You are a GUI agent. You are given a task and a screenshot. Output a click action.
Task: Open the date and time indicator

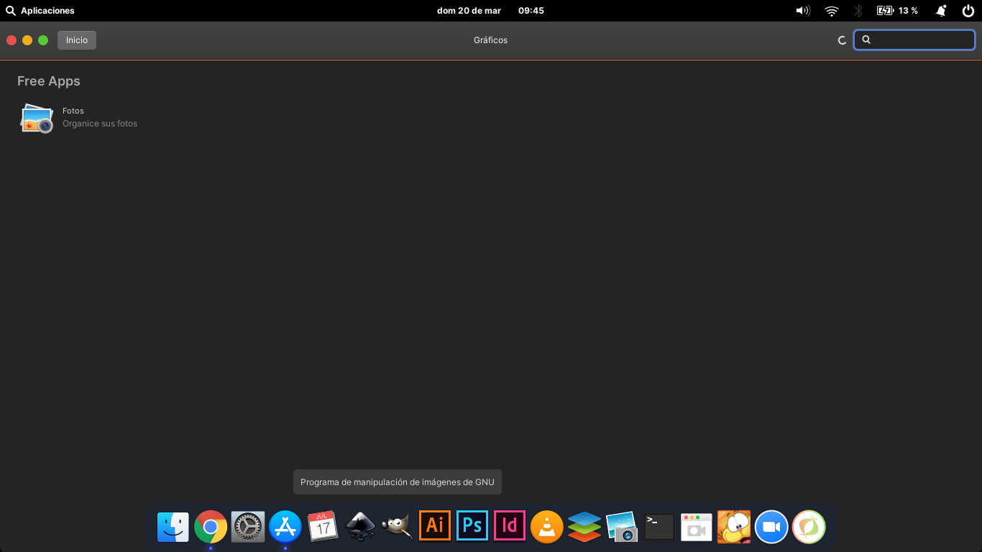[x=490, y=11]
